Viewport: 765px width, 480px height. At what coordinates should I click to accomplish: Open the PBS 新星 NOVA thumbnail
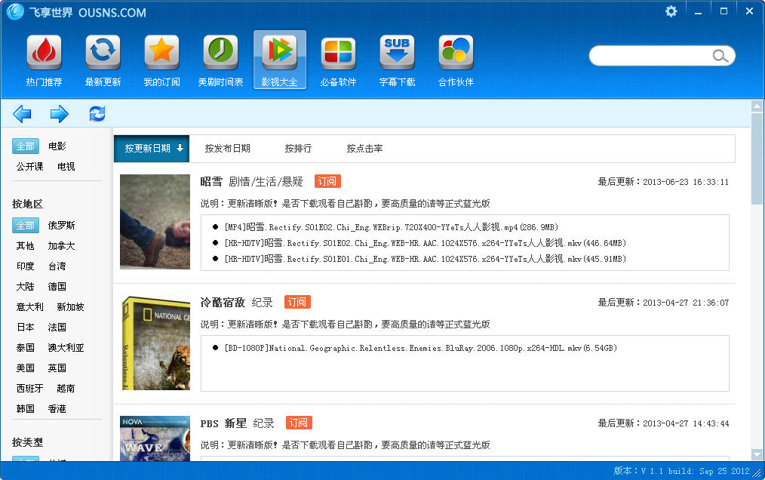(155, 438)
